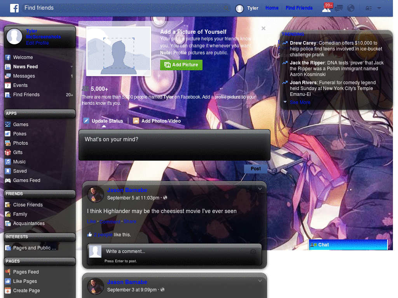
Task: Open News Feed options dropdown arrow
Action: [72, 67]
